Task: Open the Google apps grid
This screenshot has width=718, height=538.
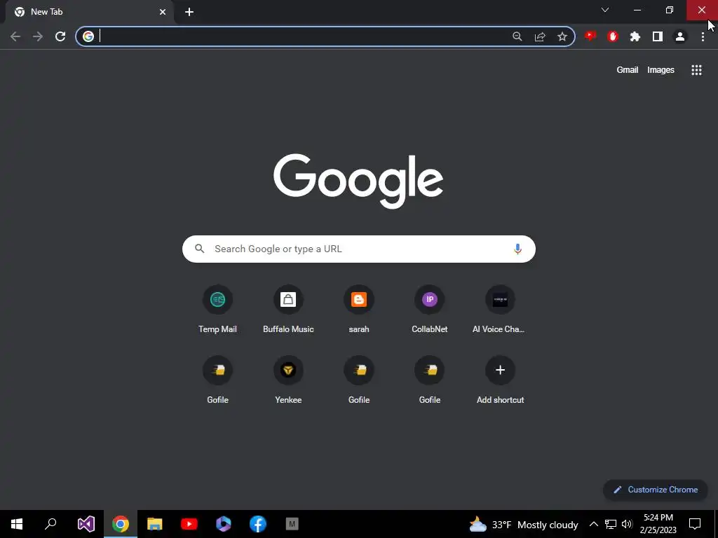Action: pyautogui.click(x=696, y=70)
